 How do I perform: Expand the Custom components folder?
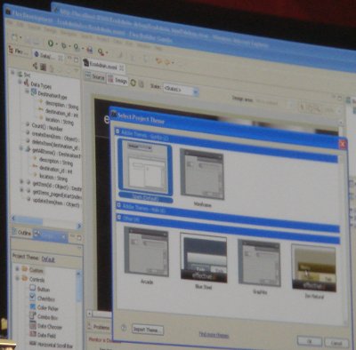pos(17,269)
